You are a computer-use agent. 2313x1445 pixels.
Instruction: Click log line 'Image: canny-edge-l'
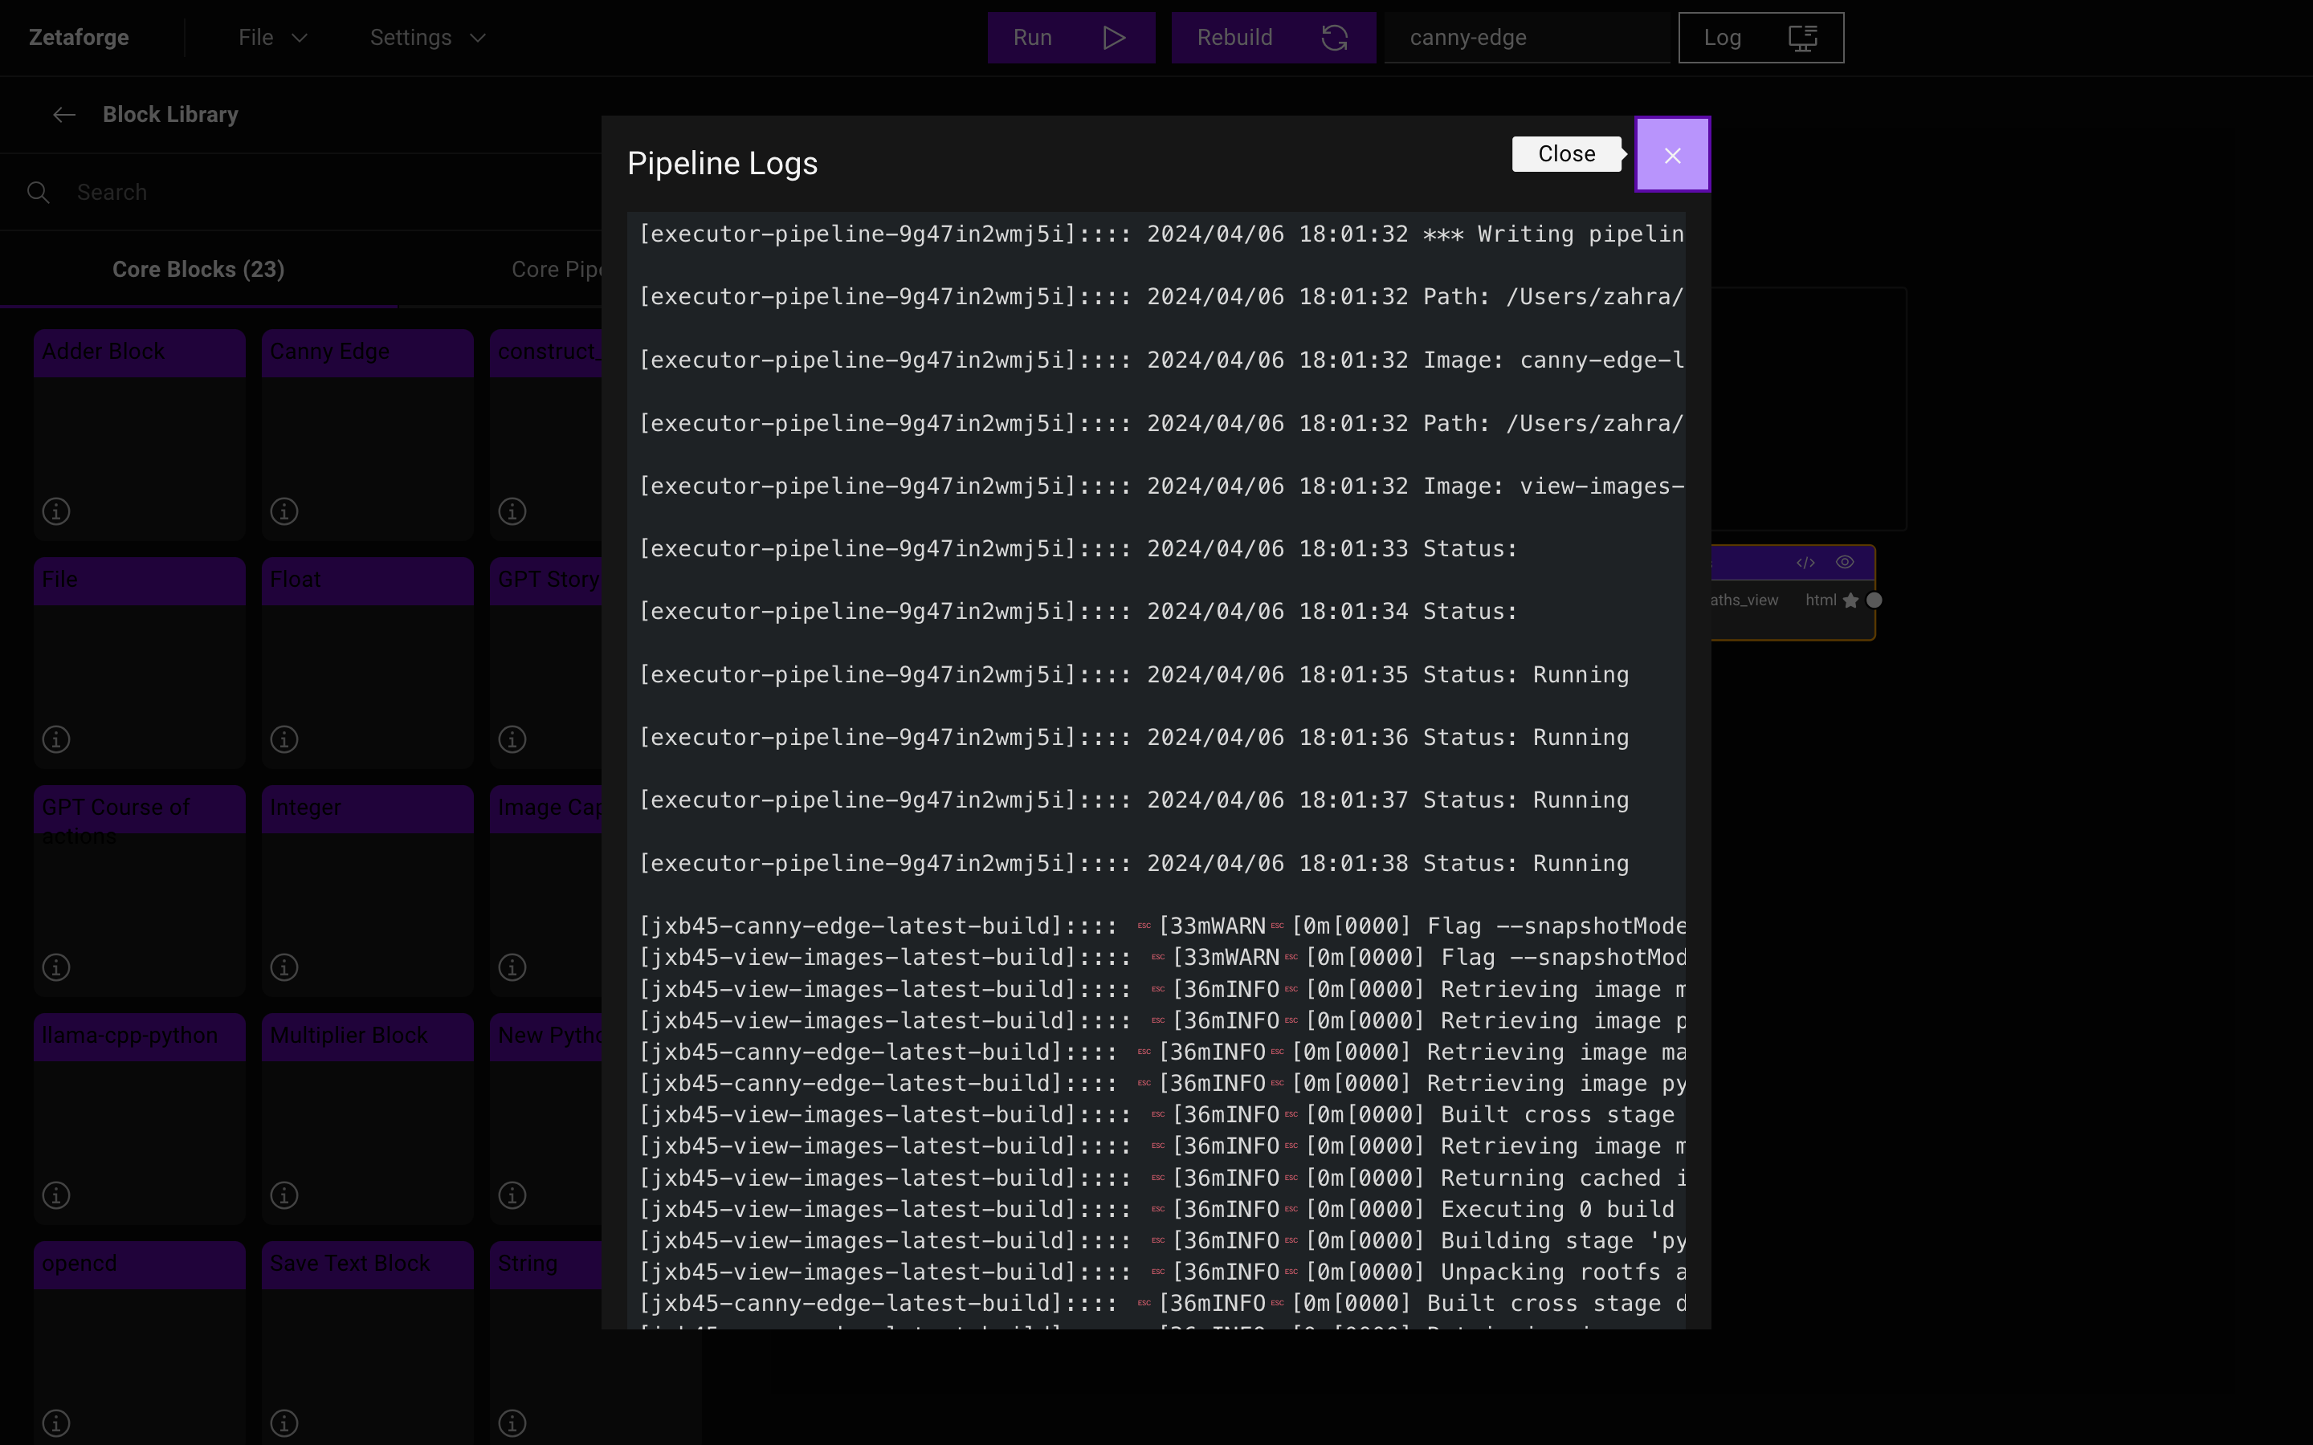[x=1161, y=360]
